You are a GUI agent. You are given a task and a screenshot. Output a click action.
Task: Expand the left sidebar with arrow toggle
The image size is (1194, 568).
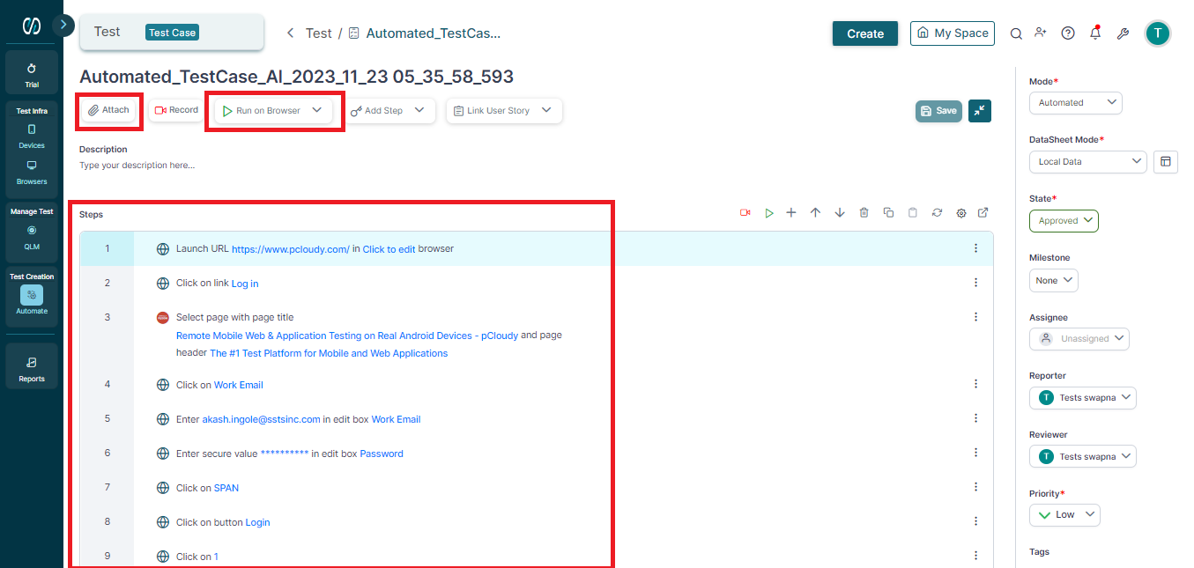coord(63,26)
